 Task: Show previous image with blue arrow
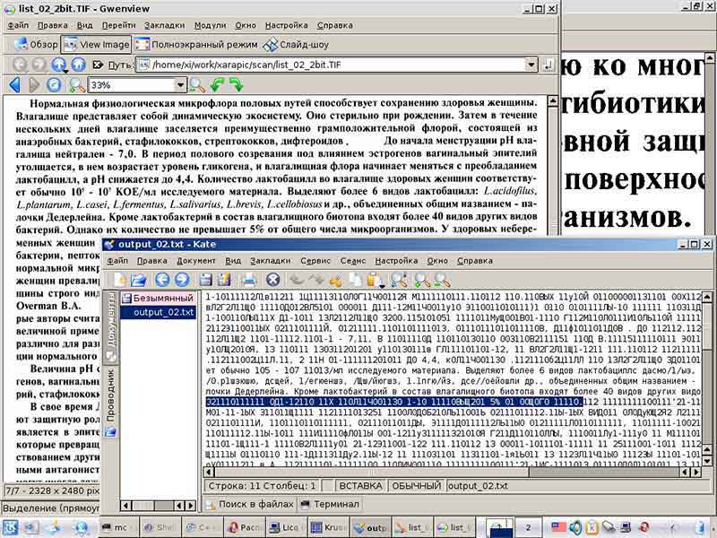point(14,85)
